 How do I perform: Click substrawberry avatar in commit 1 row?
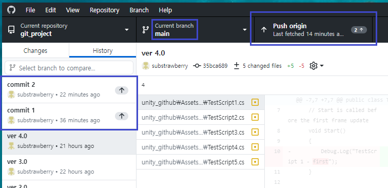pyautogui.click(x=11, y=120)
